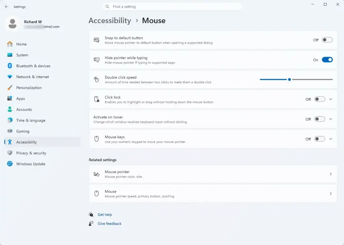
Task: Expand Click lock options chevron
Action: coord(331,99)
